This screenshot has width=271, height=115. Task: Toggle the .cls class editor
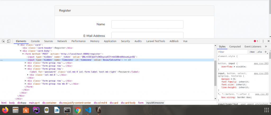[259, 52]
